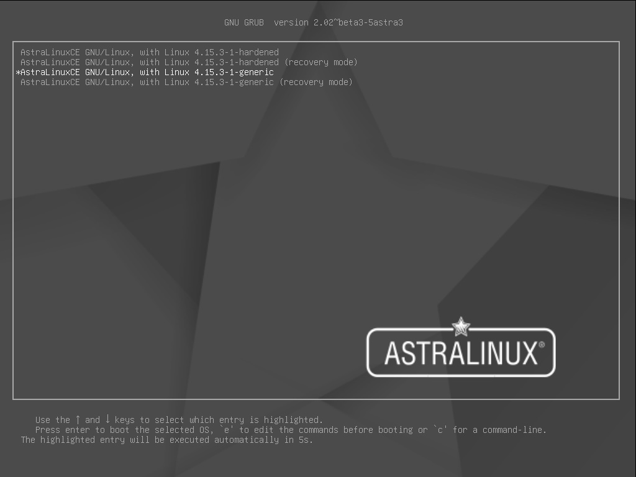
Task: Click '(recovery mode)' text on the generic entry
Action: pos(316,83)
